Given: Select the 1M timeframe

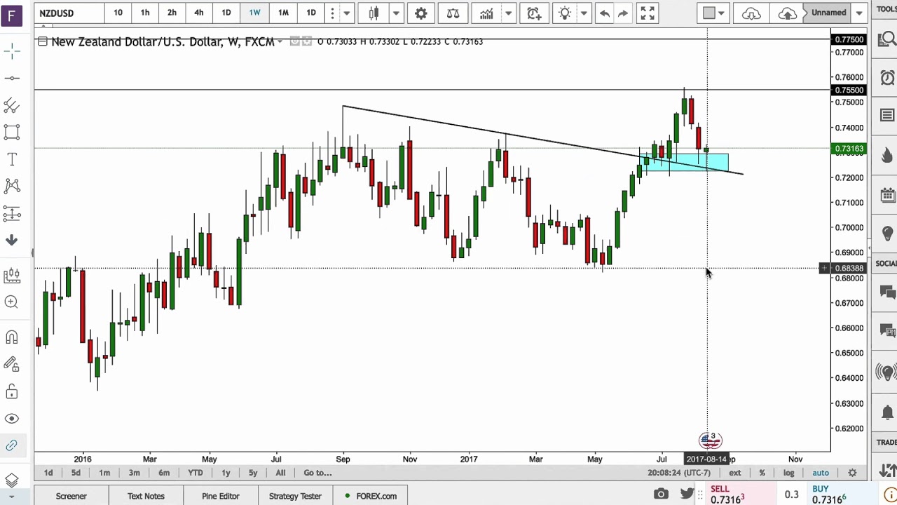Looking at the screenshot, I should [x=283, y=13].
